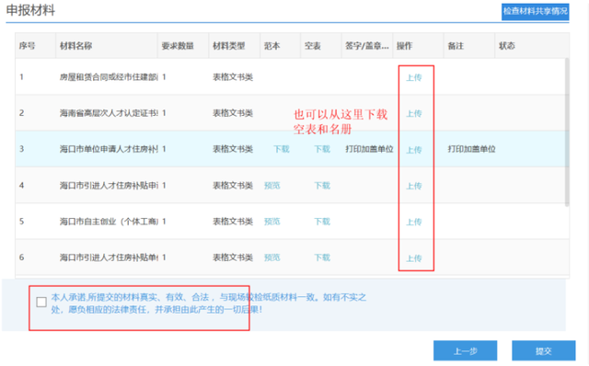
Task: Download blank form for row 5
Action: (322, 222)
